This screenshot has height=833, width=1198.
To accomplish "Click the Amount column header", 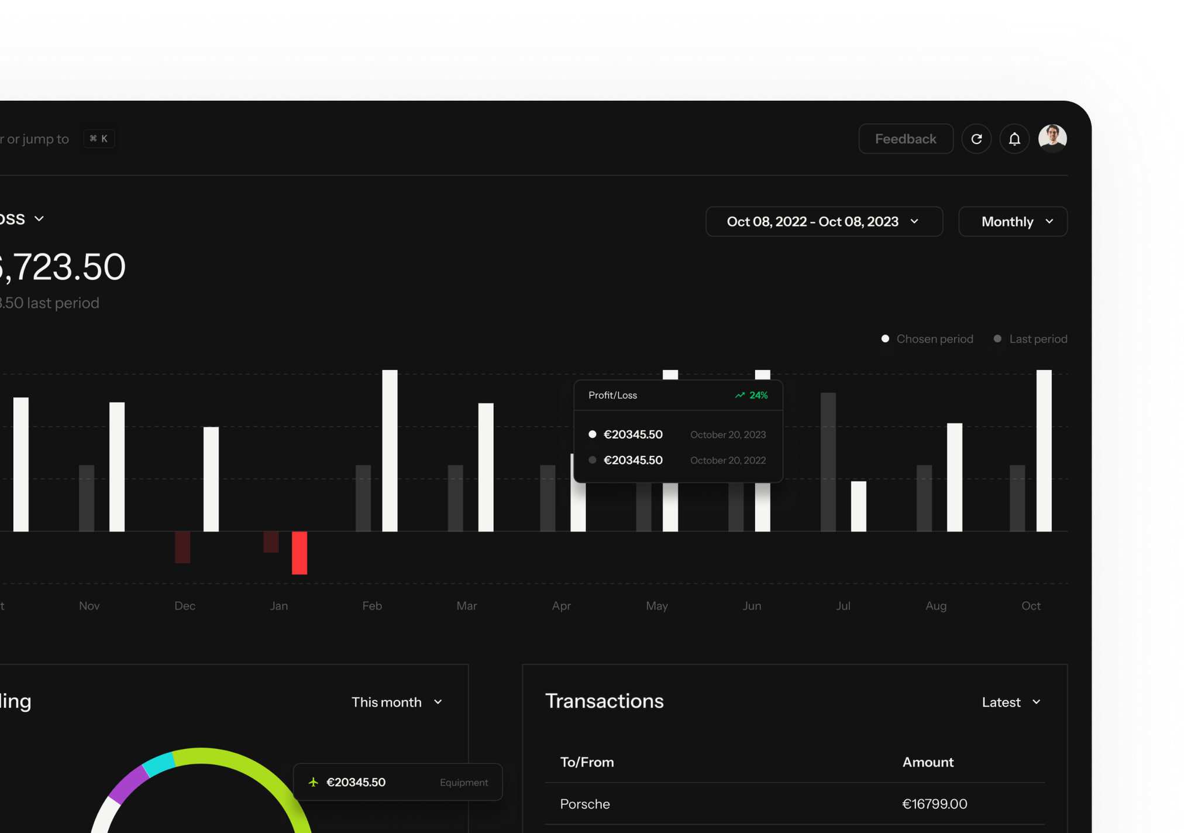I will pos(928,762).
